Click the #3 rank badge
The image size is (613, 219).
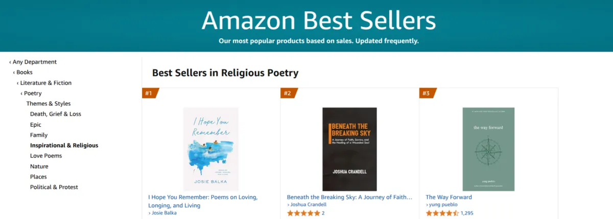click(x=427, y=93)
